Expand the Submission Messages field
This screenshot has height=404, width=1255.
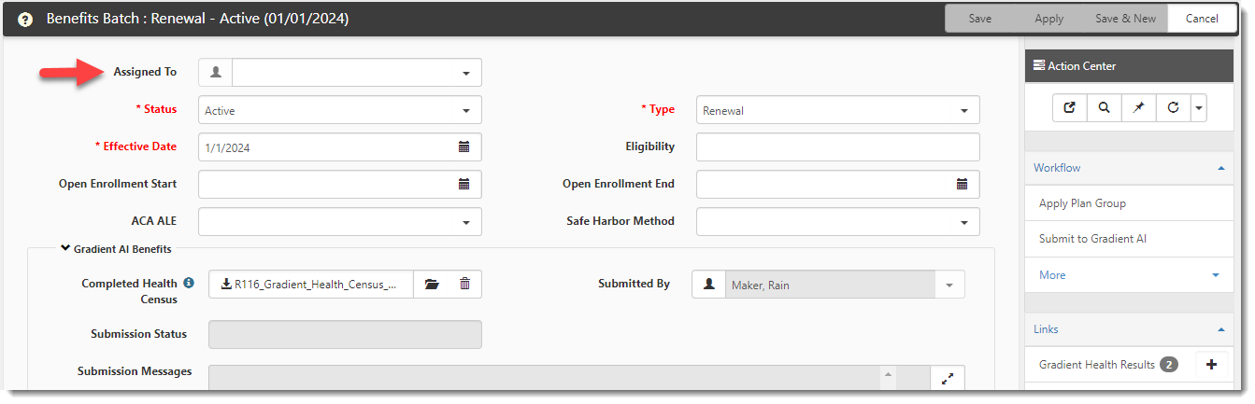pyautogui.click(x=948, y=379)
